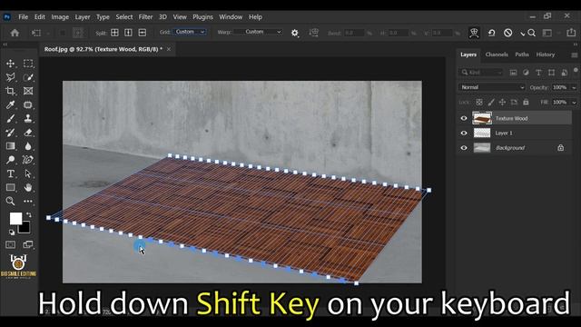Select the Eyedropper tool

[x=10, y=105]
